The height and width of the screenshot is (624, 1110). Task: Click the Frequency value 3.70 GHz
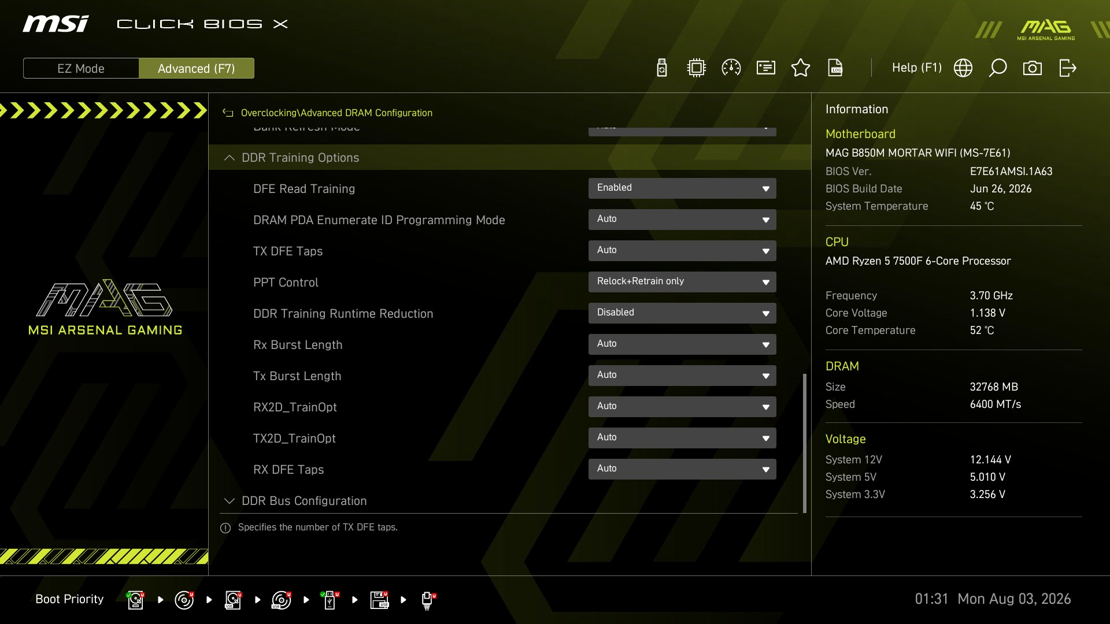tap(991, 296)
